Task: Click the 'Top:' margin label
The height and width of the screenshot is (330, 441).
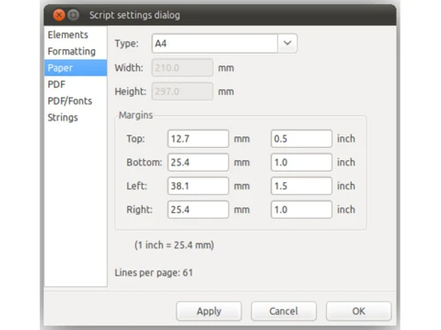Action: (136, 138)
